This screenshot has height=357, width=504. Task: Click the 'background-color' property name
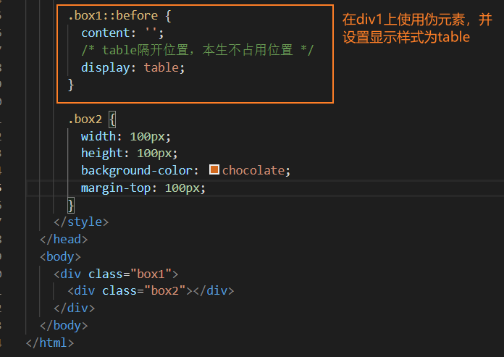(137, 171)
